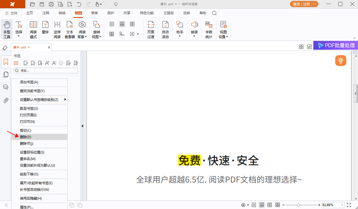
Task: Collapse the bookmark panel with side arrow
Action: [82, 126]
